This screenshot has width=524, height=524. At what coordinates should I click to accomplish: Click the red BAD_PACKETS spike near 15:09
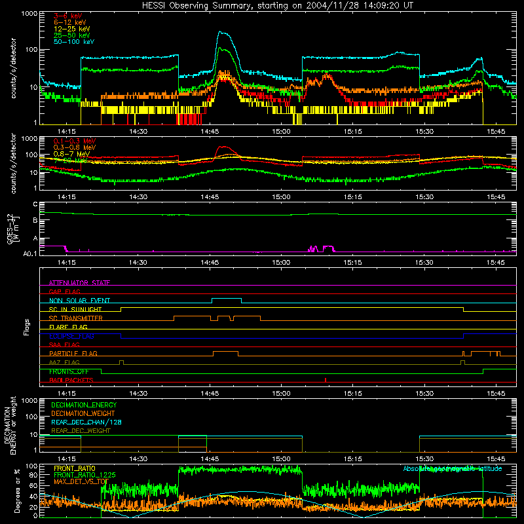[326, 380]
